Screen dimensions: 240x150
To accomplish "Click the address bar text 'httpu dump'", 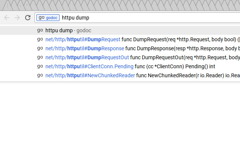I will click(75, 18).
